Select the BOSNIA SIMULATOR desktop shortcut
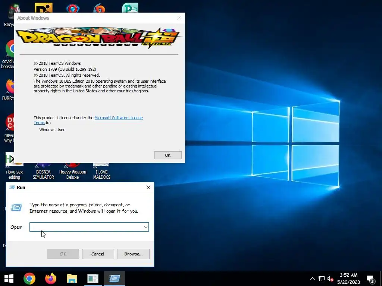 click(x=43, y=171)
